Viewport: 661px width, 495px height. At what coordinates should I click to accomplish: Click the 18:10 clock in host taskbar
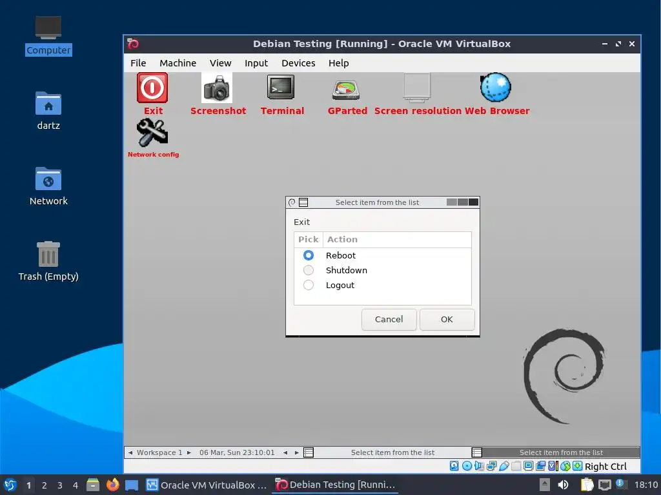(x=646, y=485)
